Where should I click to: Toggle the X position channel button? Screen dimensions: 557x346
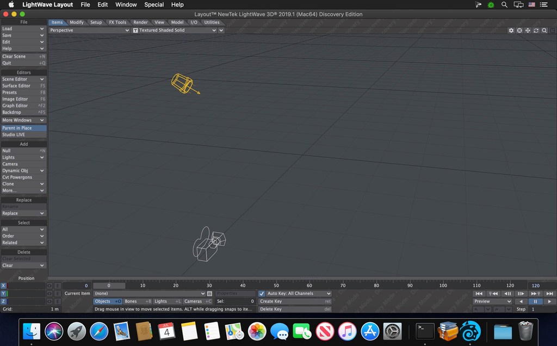click(x=3, y=286)
